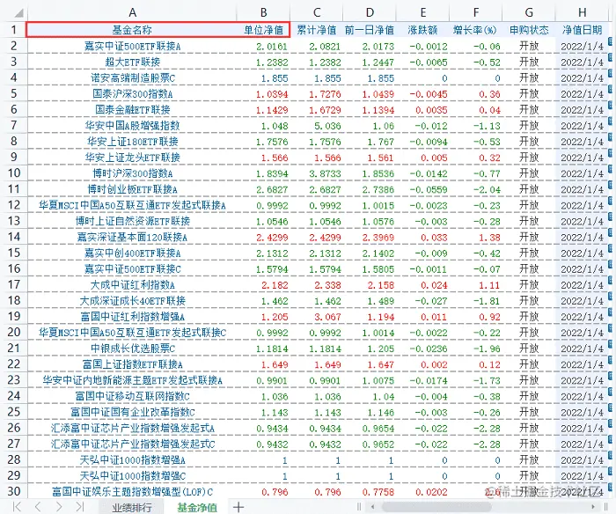The height and width of the screenshot is (514, 616).
Task: Click the value 2.0161 in row 2
Action: [x=272, y=47]
